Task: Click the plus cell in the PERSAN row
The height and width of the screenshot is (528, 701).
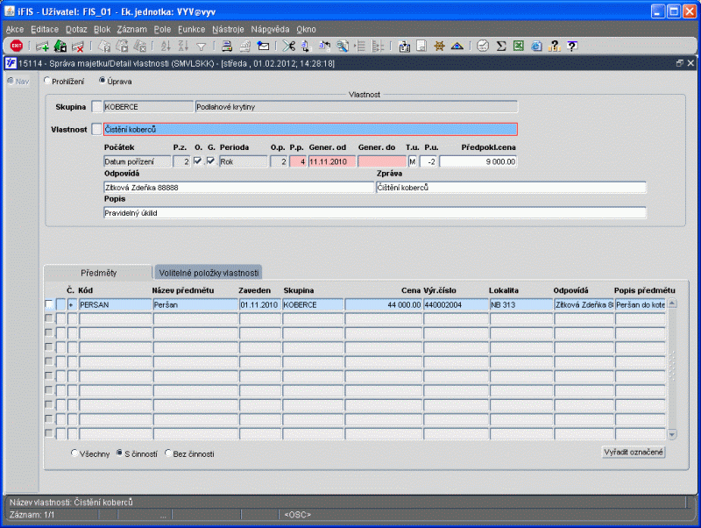Action: pyautogui.click(x=73, y=305)
